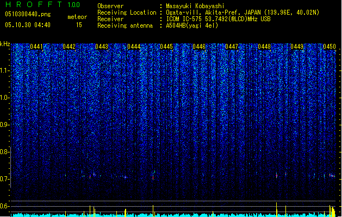Click the 0.8 kHz axis tick label
The width and height of the screenshot is (342, 217).
(x=5, y=152)
